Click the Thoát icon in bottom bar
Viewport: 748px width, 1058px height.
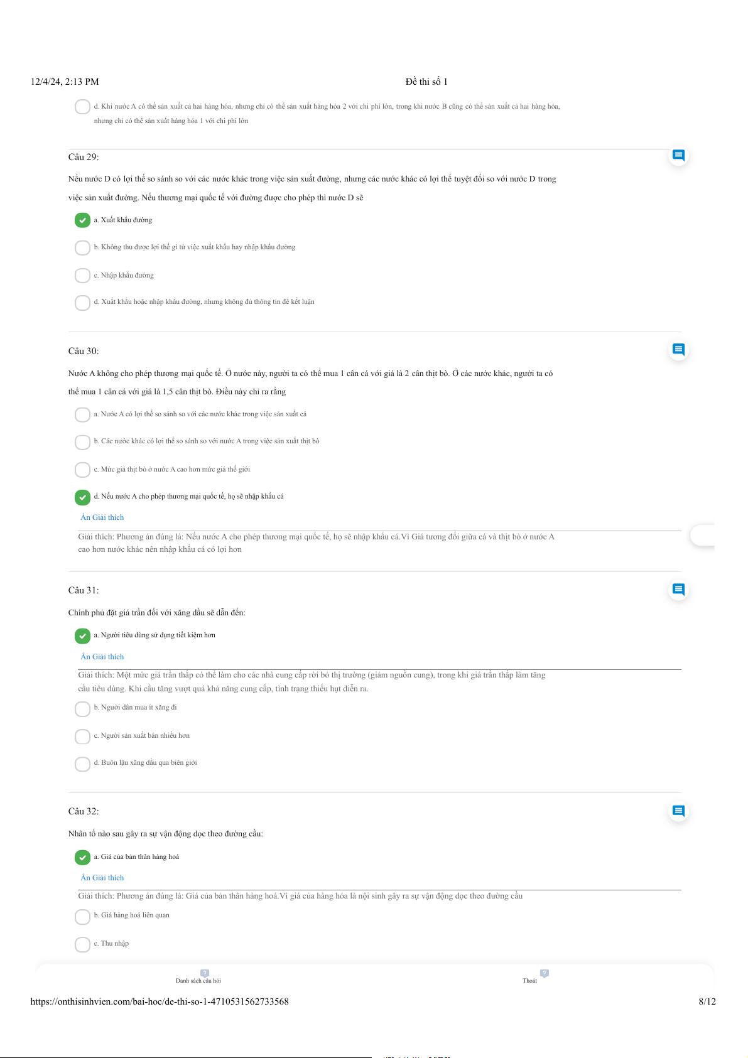pyautogui.click(x=544, y=973)
